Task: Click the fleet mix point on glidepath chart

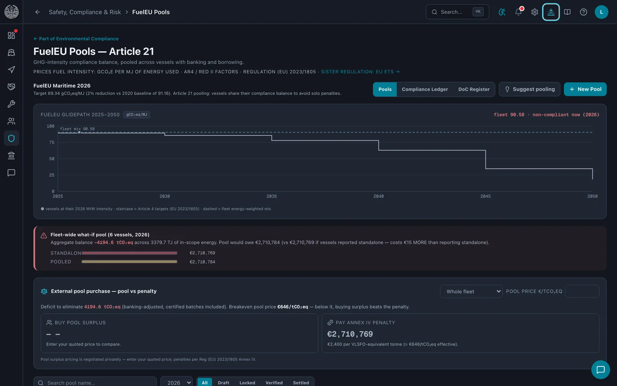Action: 79,132
